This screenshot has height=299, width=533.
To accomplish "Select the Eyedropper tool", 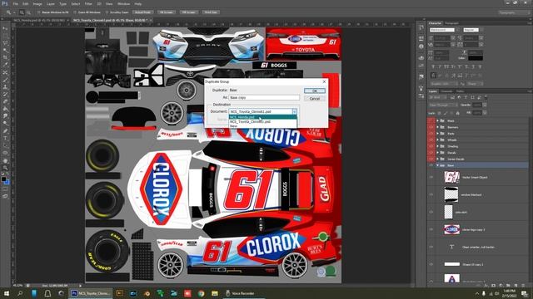I will pyautogui.click(x=5, y=65).
